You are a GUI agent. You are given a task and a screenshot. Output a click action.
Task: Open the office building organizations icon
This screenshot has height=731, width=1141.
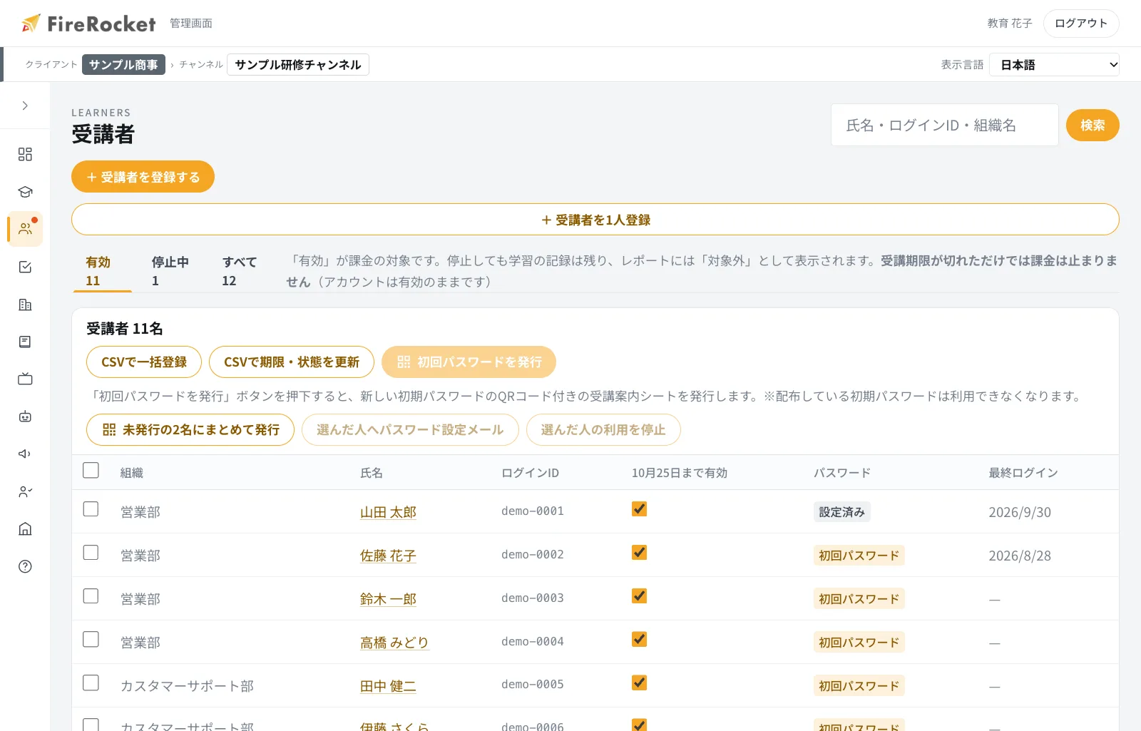tap(25, 305)
